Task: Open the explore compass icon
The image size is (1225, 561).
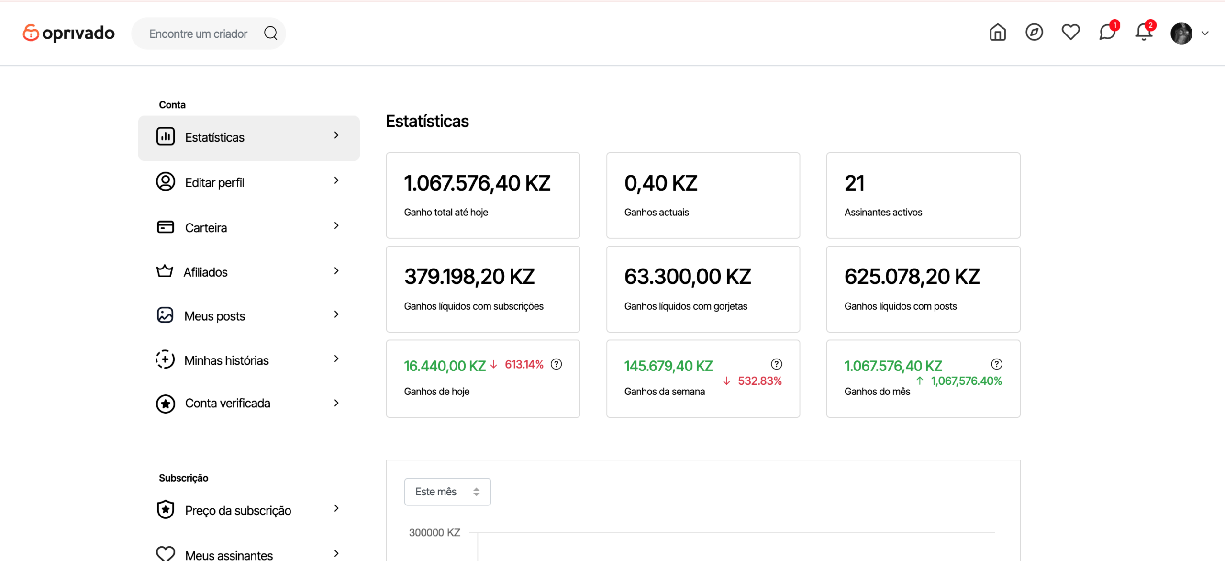Action: [x=1034, y=33]
